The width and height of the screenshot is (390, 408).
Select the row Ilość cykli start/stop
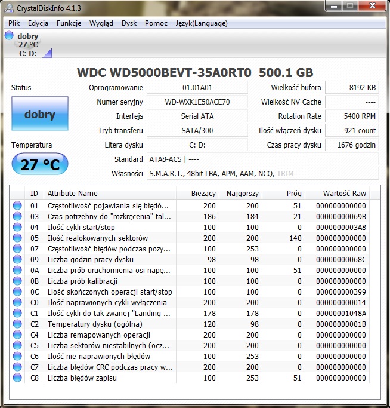(x=190, y=227)
